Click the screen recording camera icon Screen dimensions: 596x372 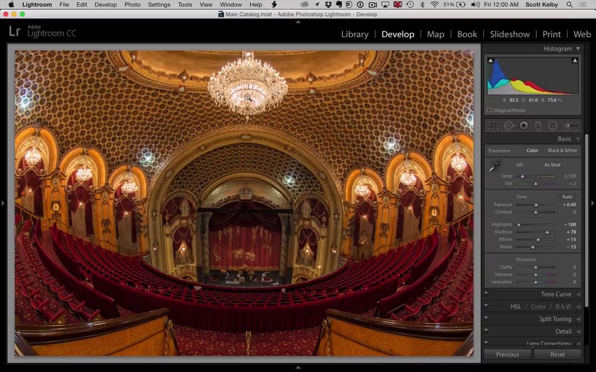point(373,4)
